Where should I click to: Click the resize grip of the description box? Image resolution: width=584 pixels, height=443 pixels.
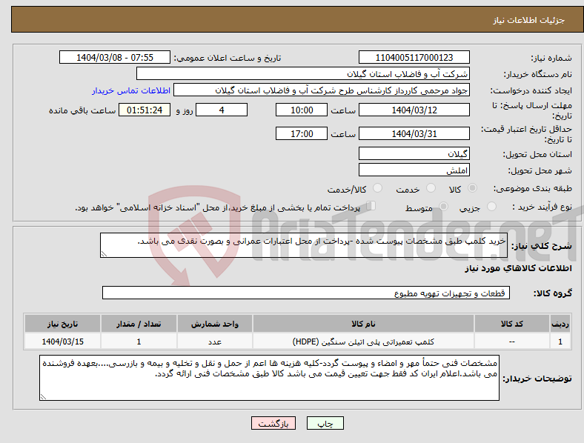(x=104, y=254)
